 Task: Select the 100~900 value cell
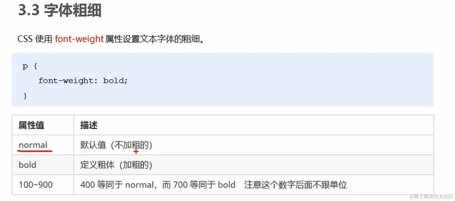click(43, 185)
